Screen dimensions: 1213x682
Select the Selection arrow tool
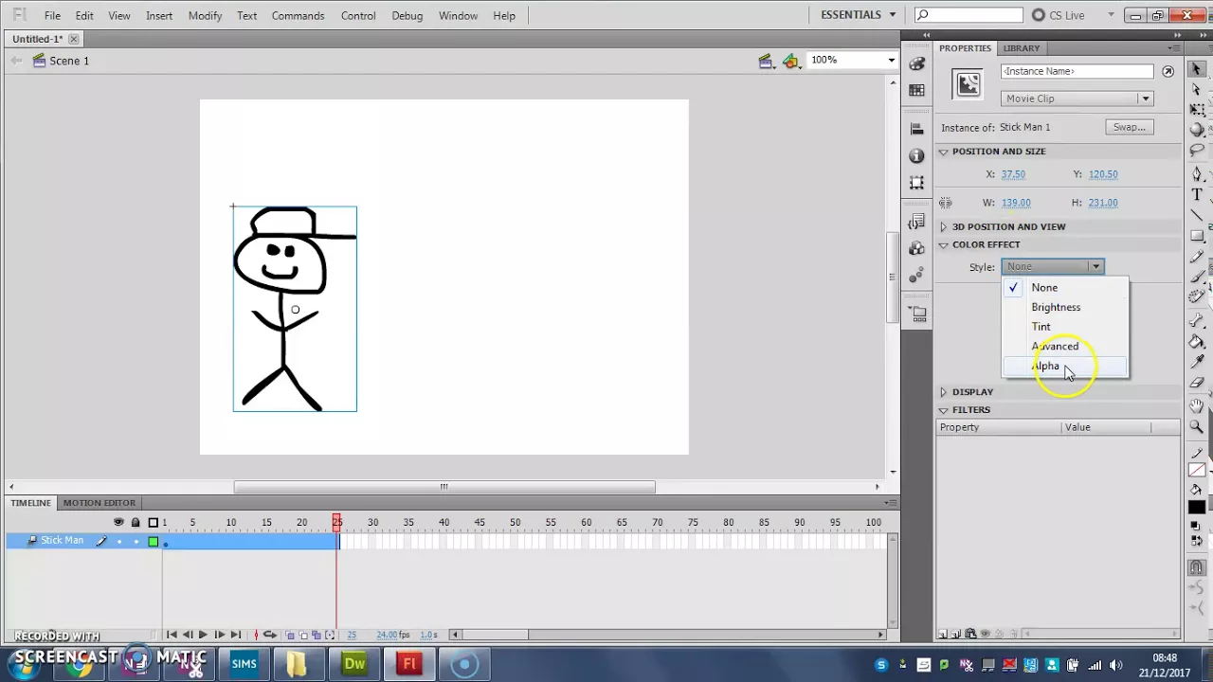1197,68
